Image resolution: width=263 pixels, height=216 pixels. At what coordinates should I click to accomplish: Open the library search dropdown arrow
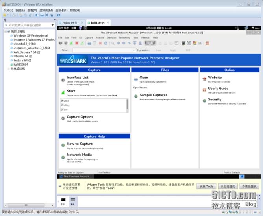[x=52, y=25]
